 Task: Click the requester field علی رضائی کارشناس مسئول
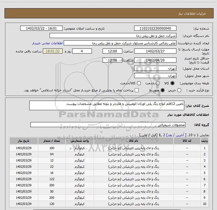[x=120, y=43]
